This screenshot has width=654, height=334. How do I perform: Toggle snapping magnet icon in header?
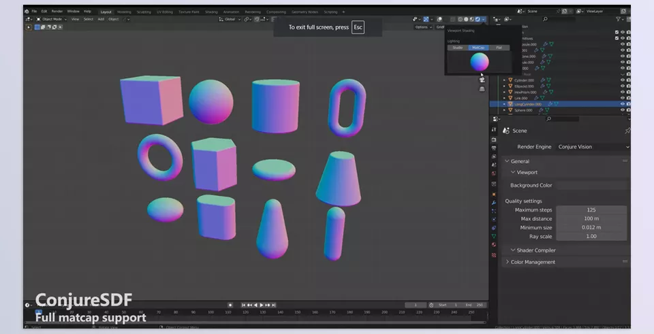tap(258, 19)
